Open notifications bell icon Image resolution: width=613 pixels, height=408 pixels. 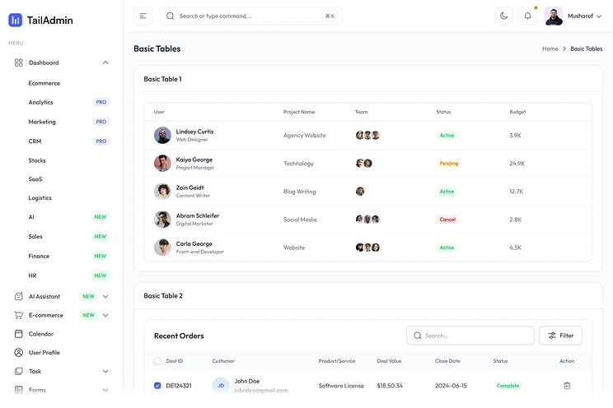pyautogui.click(x=527, y=16)
